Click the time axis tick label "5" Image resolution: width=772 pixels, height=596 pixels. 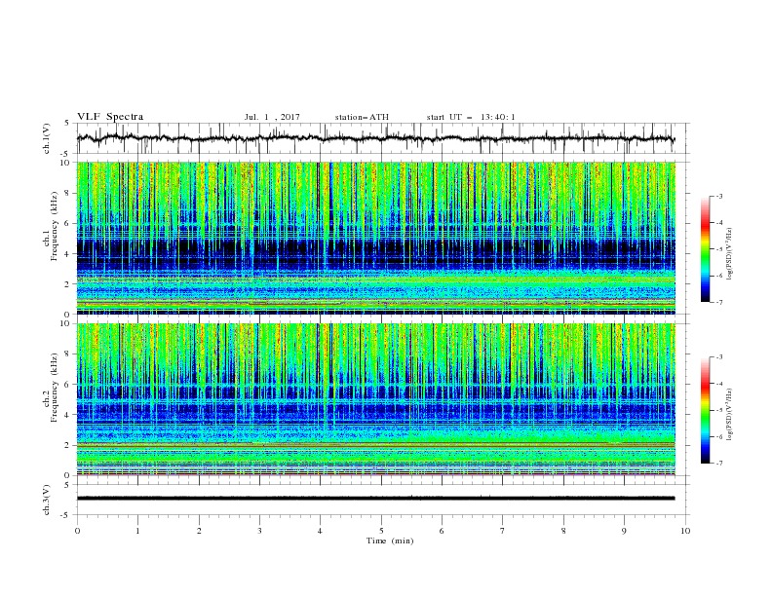pyautogui.click(x=381, y=531)
